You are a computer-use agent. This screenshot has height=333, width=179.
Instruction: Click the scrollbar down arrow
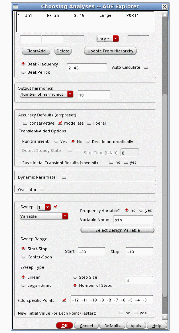(164, 317)
